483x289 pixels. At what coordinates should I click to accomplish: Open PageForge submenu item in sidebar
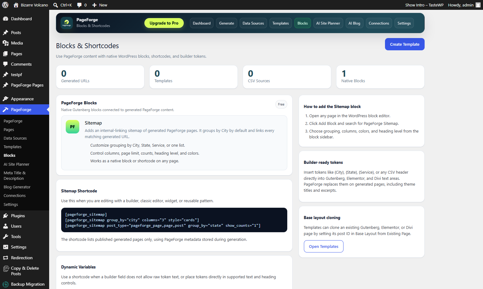(13, 121)
